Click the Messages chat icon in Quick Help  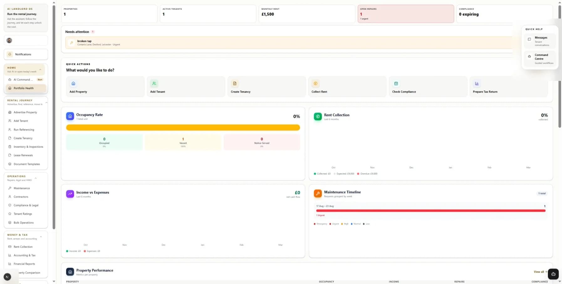pyautogui.click(x=529, y=39)
